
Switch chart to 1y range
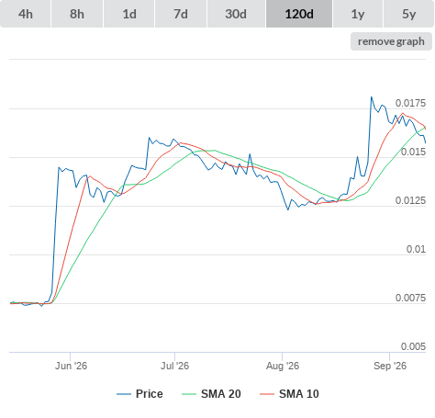tap(358, 14)
